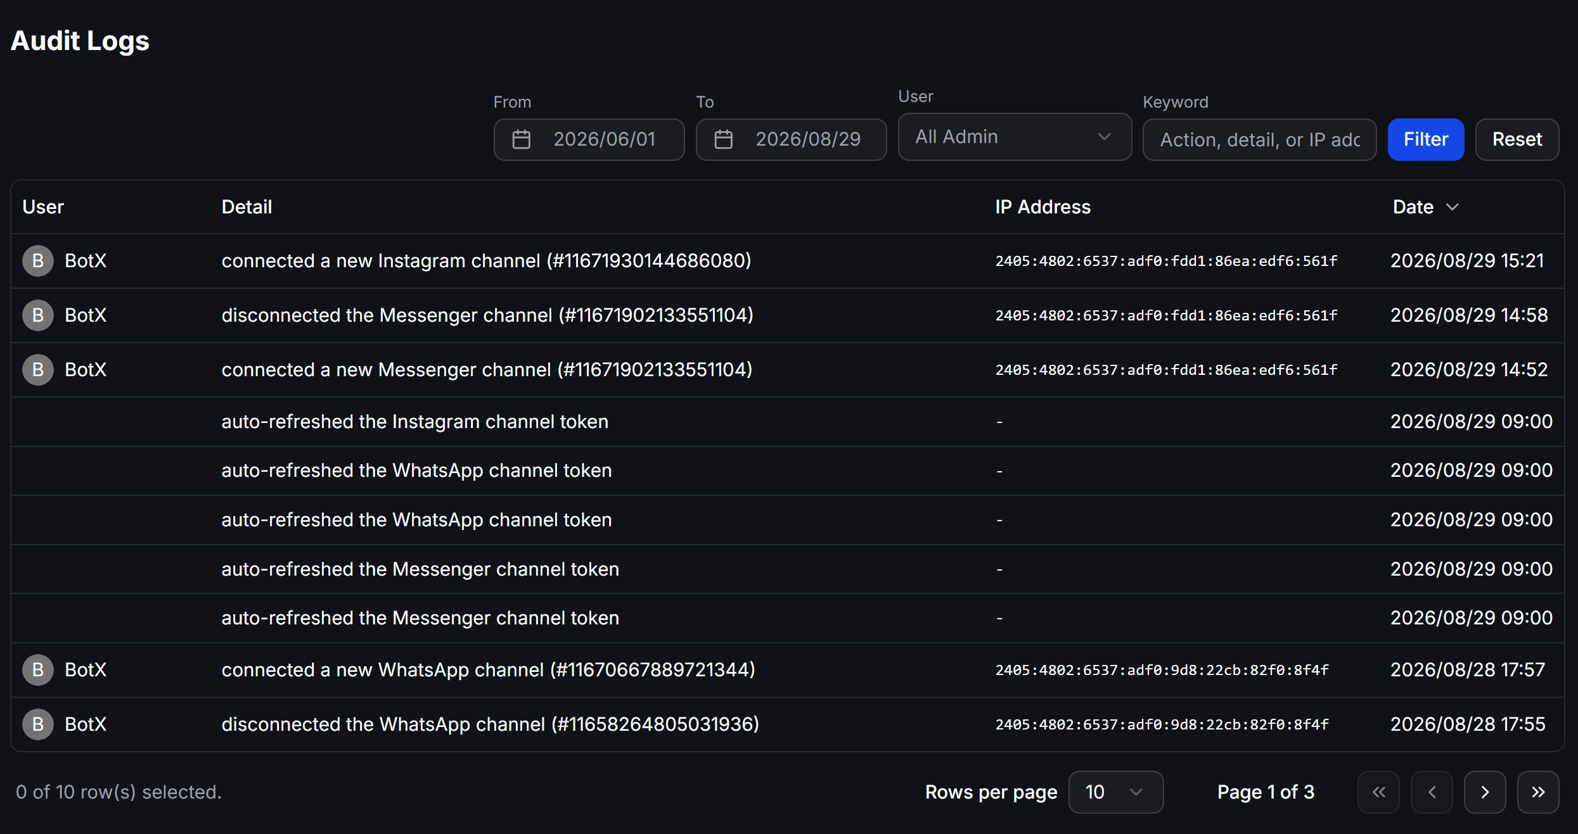1578x834 pixels.
Task: Click IP address on the 15:21 row
Action: click(1166, 261)
